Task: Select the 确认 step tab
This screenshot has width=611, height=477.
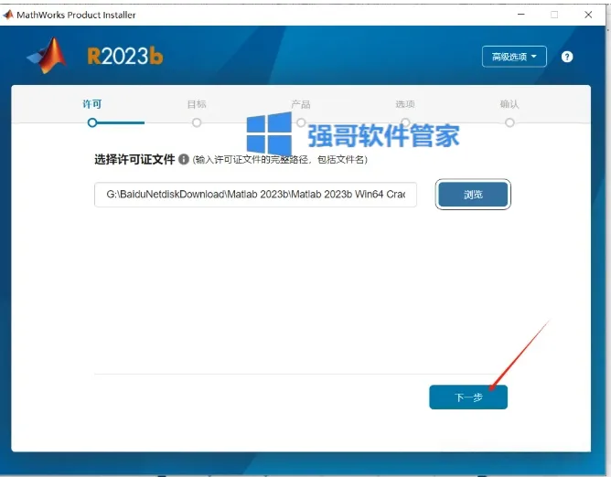Action: point(509,104)
